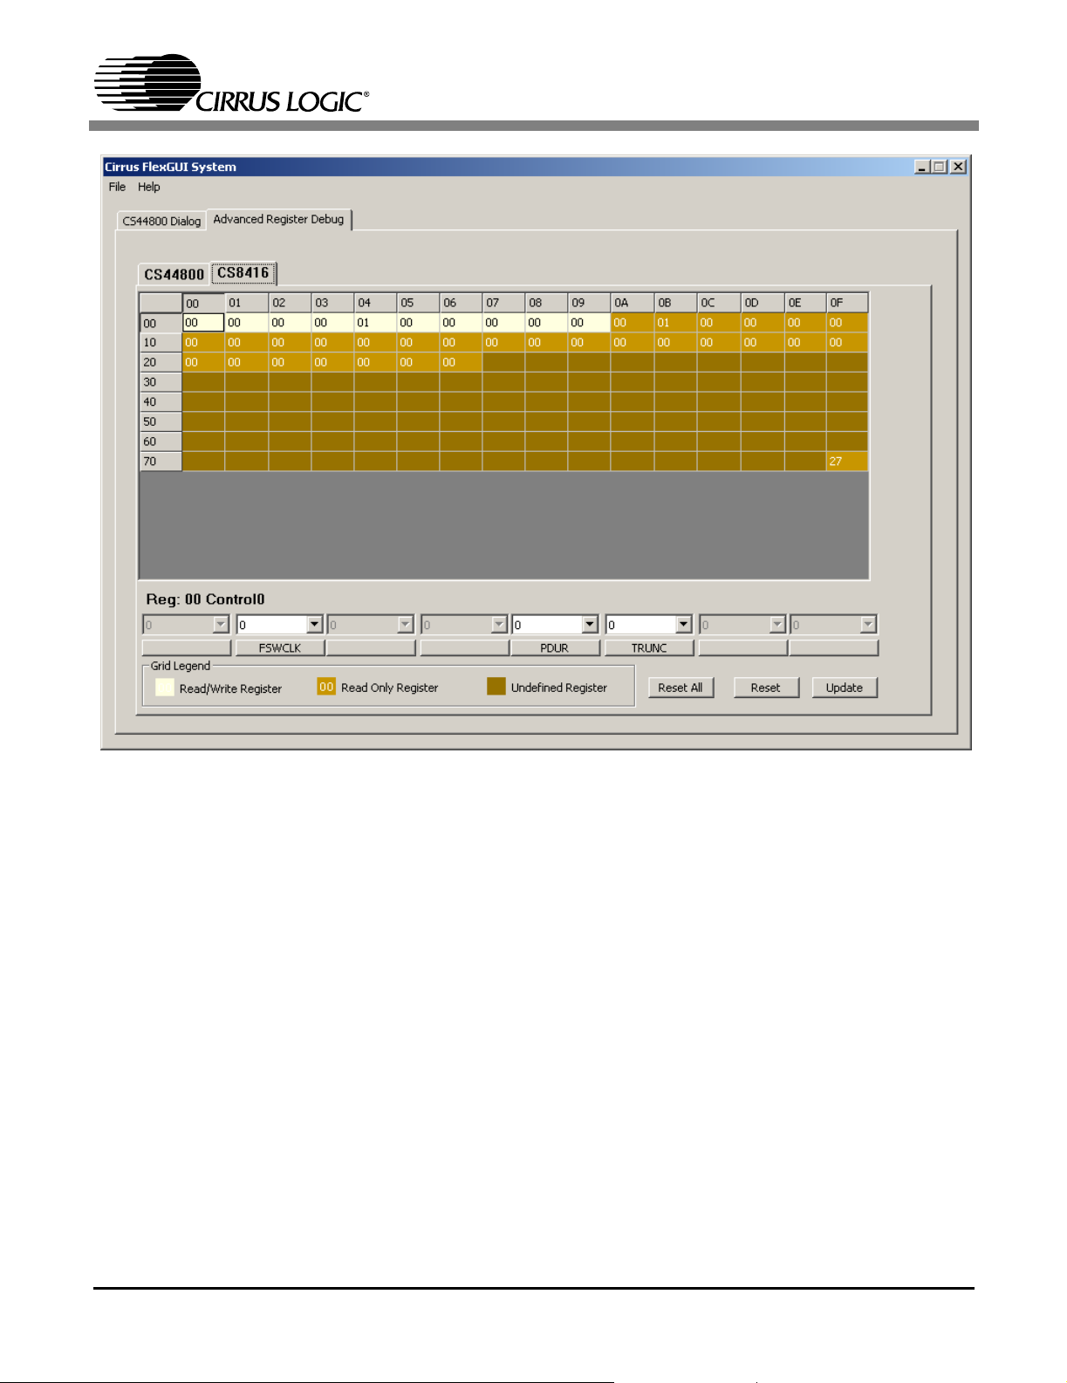Select the Advanced Register Debug tab

tap(278, 219)
